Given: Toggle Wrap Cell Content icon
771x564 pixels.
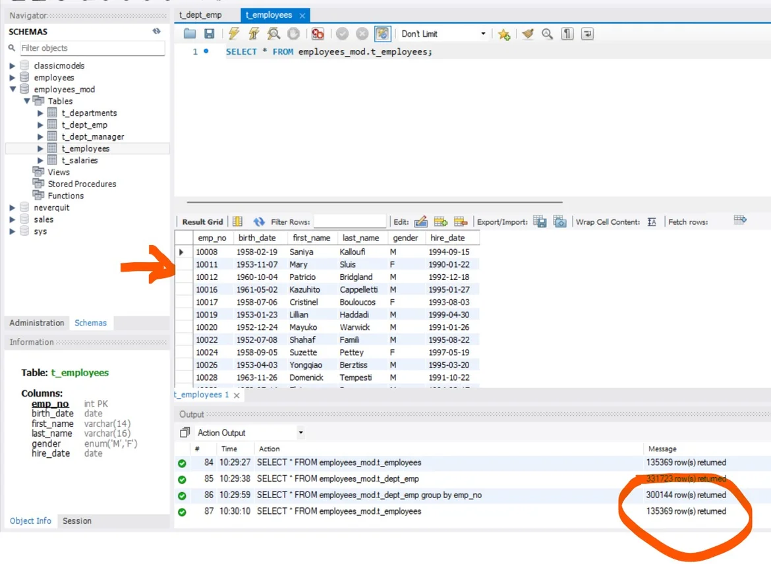Looking at the screenshot, I should coord(652,222).
